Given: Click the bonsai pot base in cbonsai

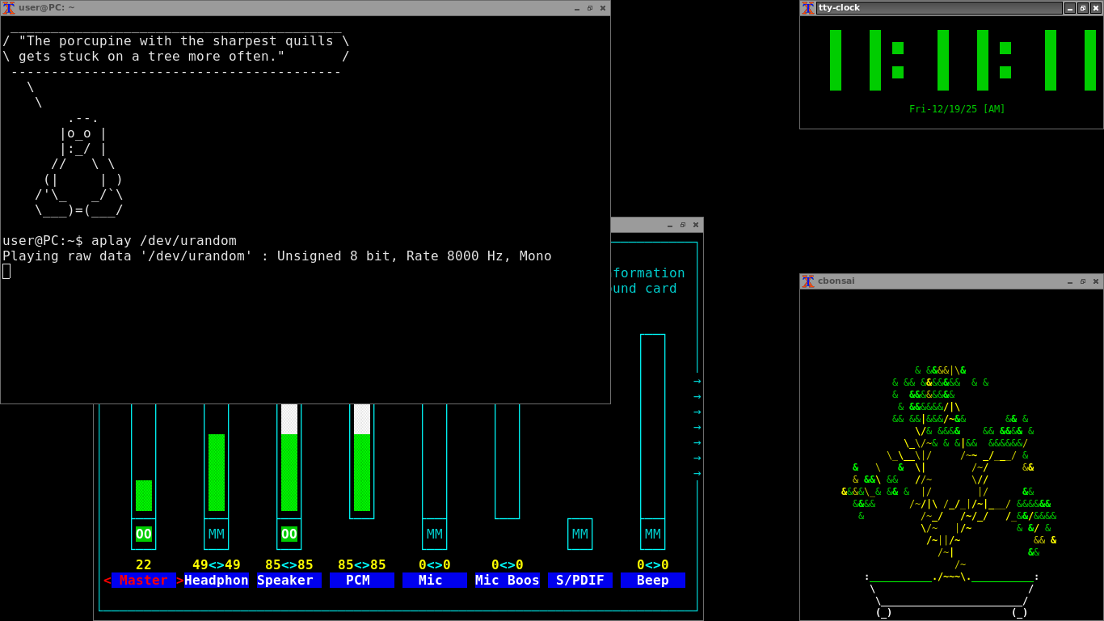Looking at the screenshot, I should pyautogui.click(x=952, y=594).
